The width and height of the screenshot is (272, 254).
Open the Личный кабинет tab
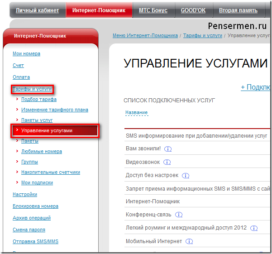coord(37,10)
